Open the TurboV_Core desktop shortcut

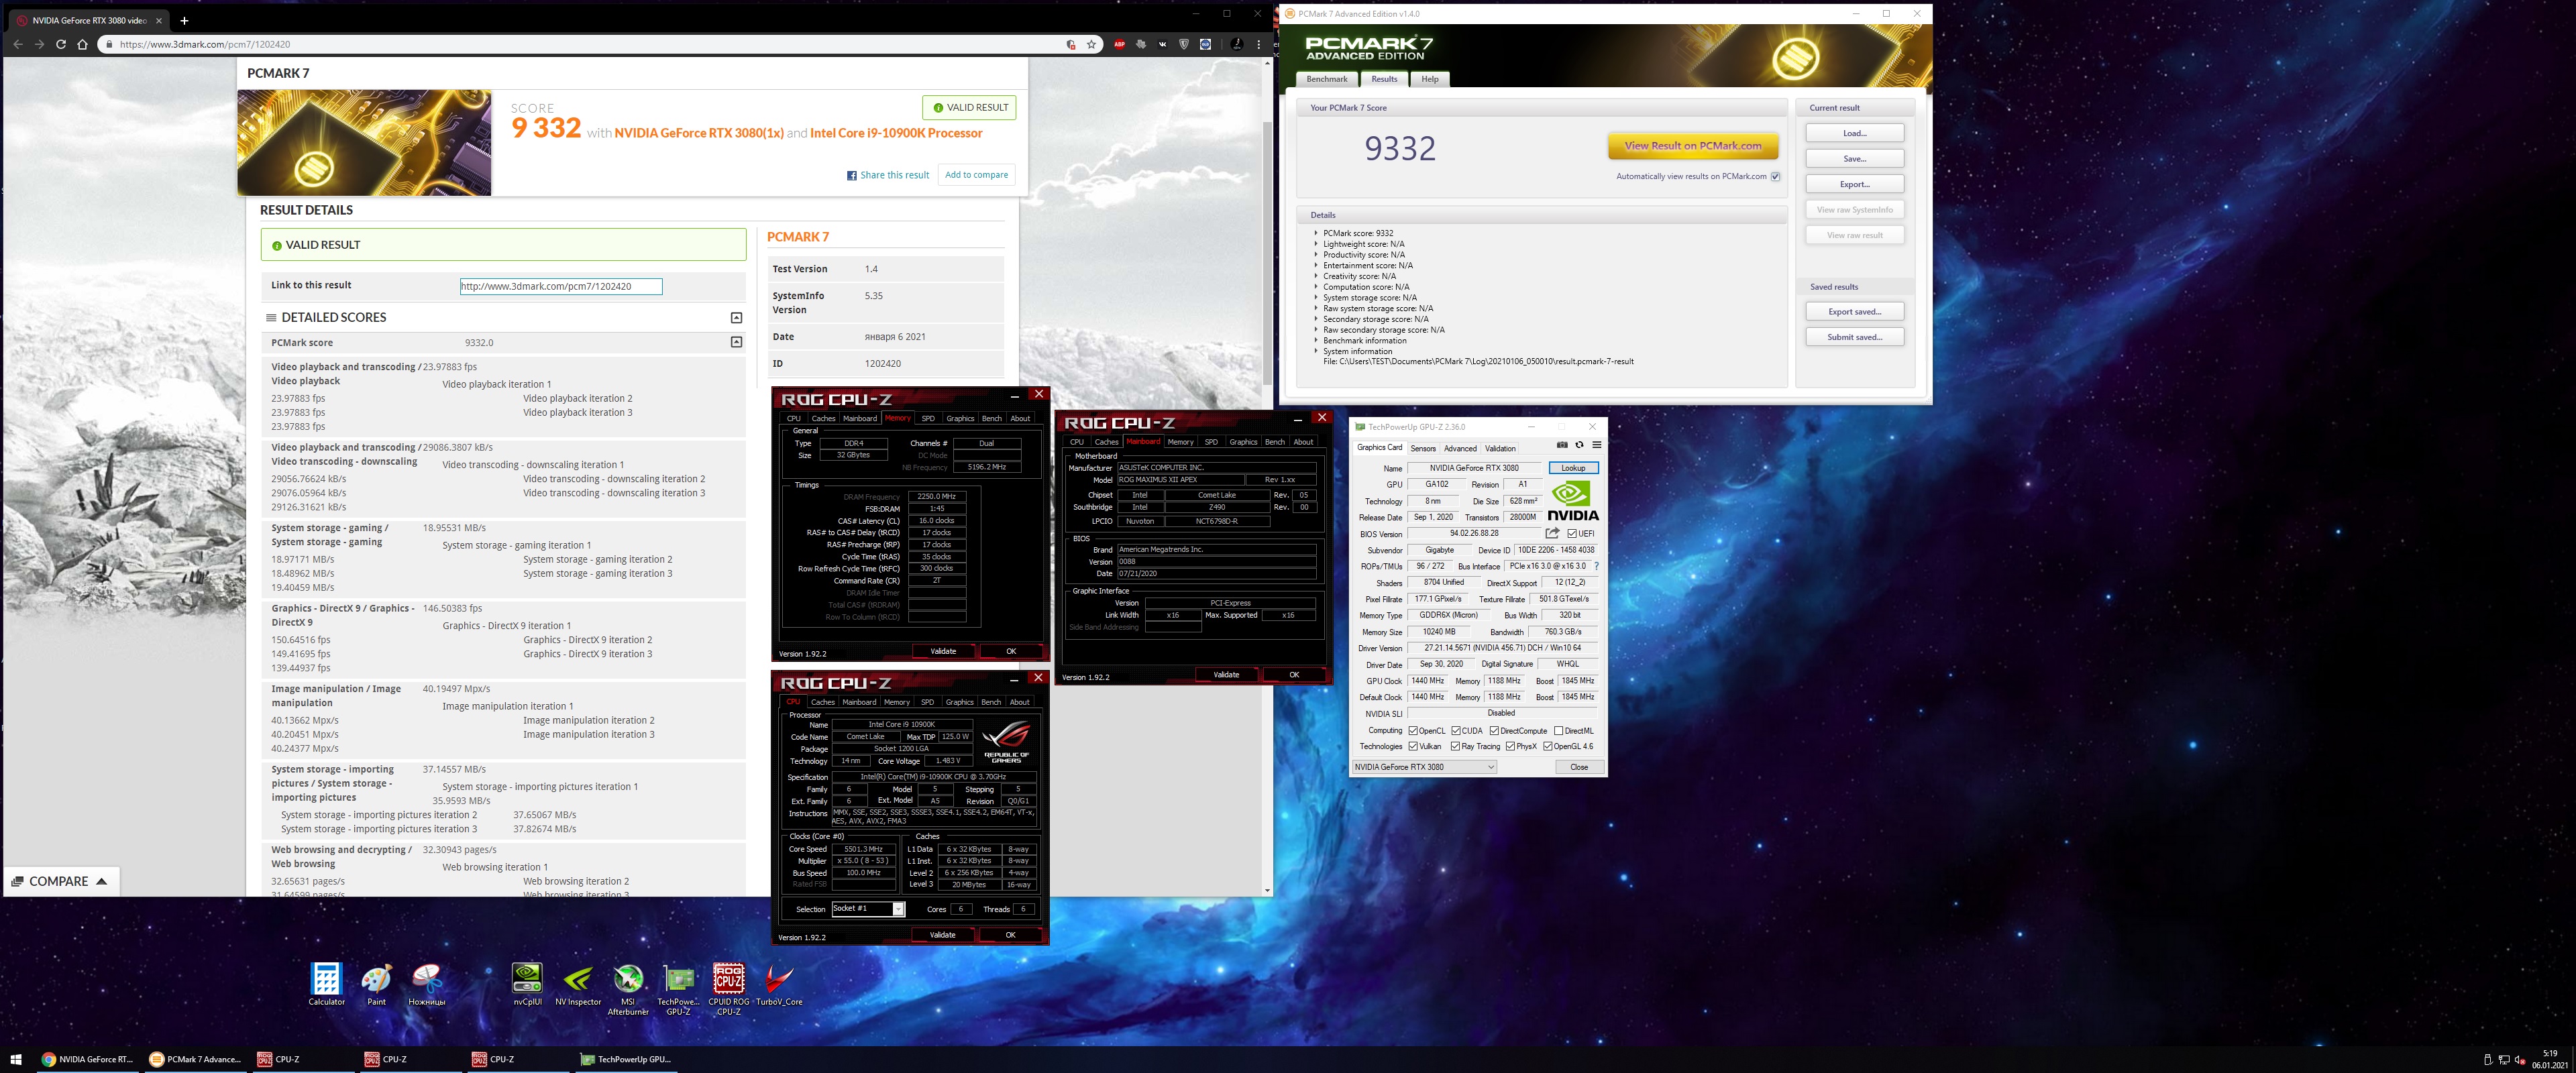(x=779, y=984)
